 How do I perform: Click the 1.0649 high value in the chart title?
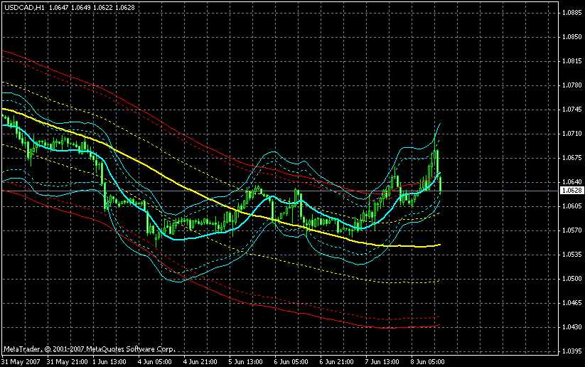[80, 7]
